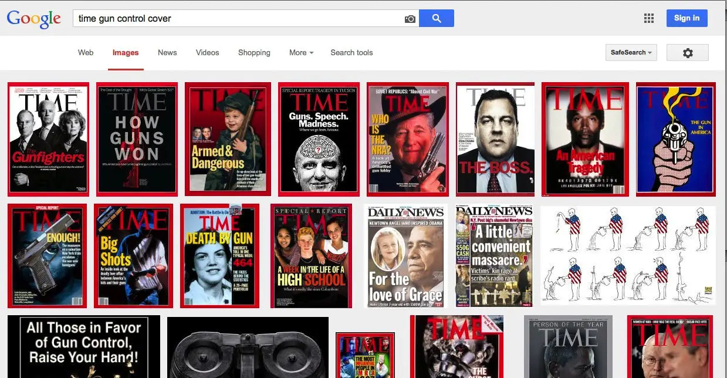Viewport: 727px width, 378px height.
Task: Open 'The Most Influential People in America' cover
Action: (x=365, y=355)
